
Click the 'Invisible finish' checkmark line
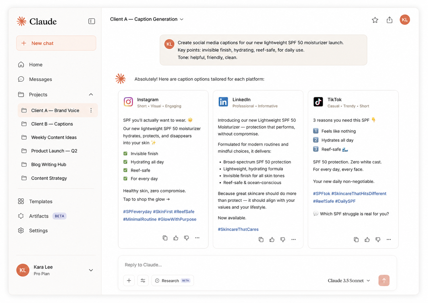141,154
